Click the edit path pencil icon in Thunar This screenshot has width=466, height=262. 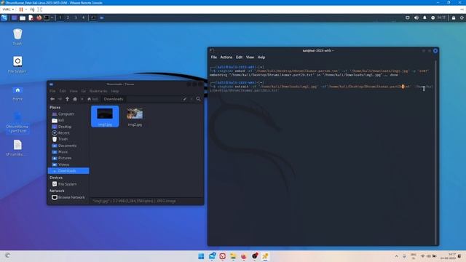pyautogui.click(x=185, y=99)
